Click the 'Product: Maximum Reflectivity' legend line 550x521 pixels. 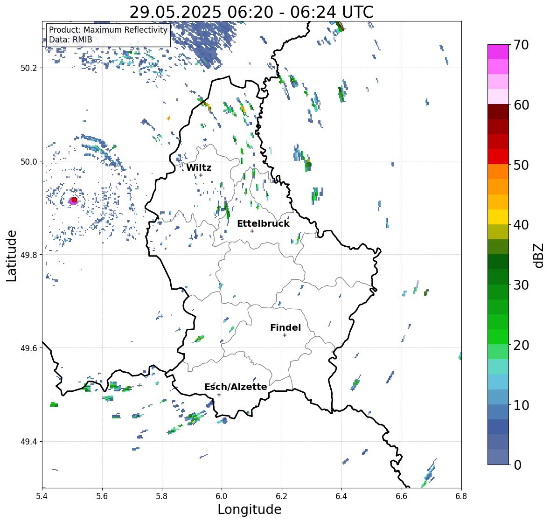tap(108, 30)
